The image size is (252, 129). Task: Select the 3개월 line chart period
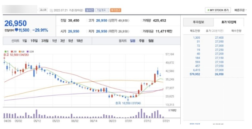tap(45, 41)
